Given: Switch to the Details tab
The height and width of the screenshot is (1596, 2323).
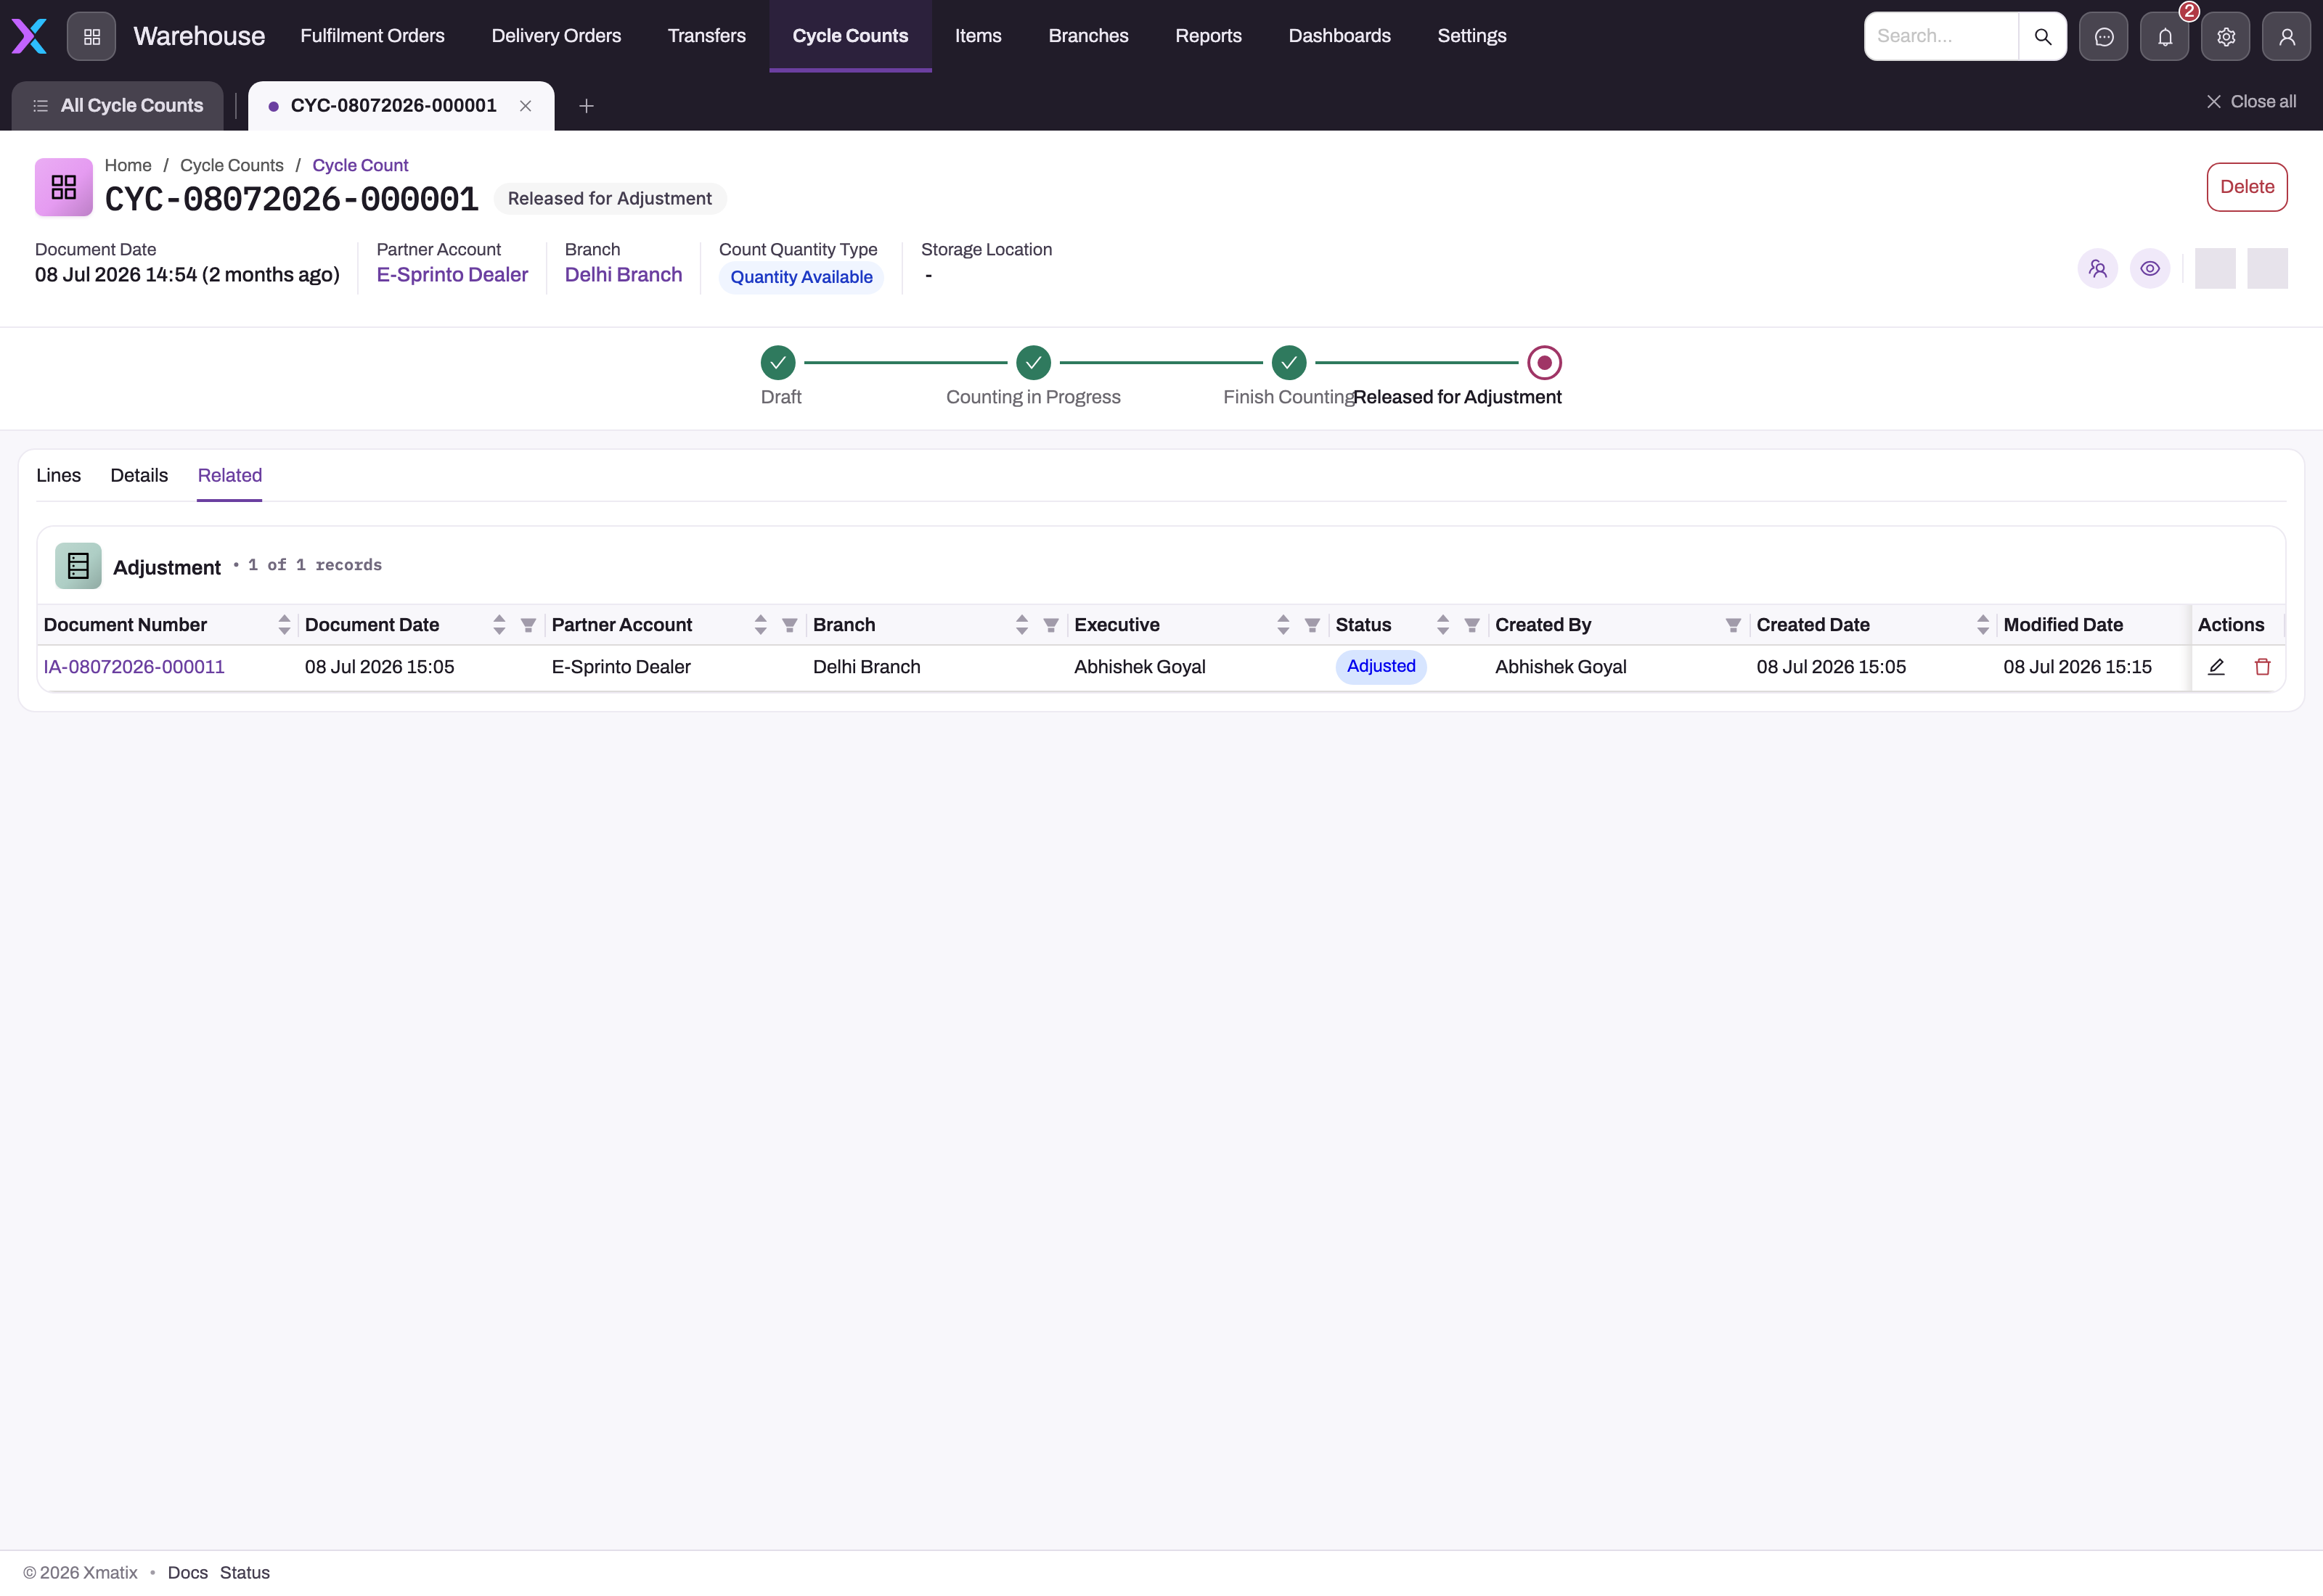Looking at the screenshot, I should tap(139, 476).
